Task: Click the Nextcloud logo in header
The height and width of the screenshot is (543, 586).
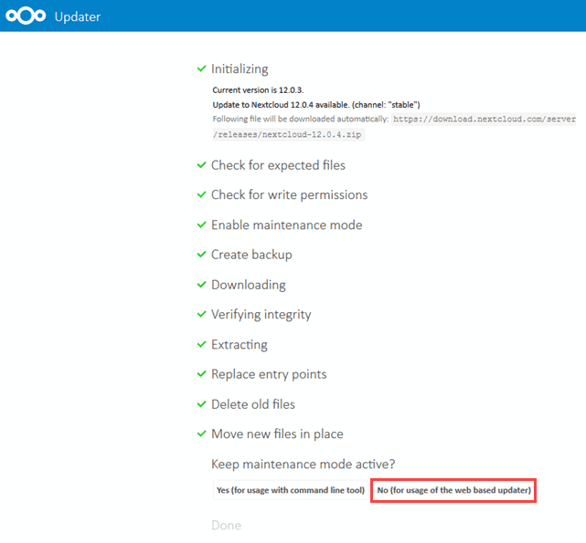Action: tap(26, 16)
